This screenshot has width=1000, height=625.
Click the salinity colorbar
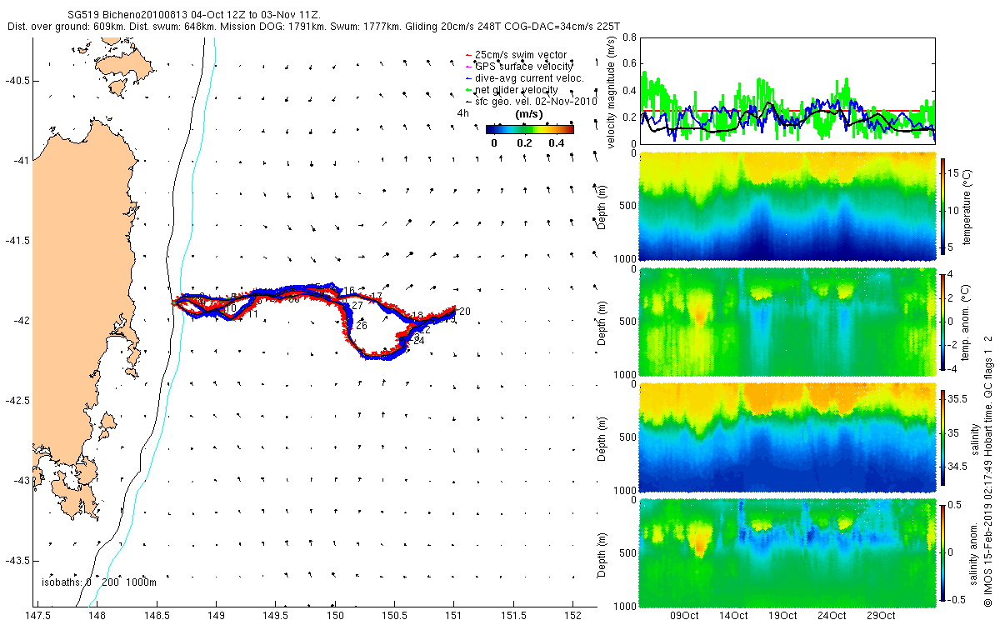[x=943, y=436]
